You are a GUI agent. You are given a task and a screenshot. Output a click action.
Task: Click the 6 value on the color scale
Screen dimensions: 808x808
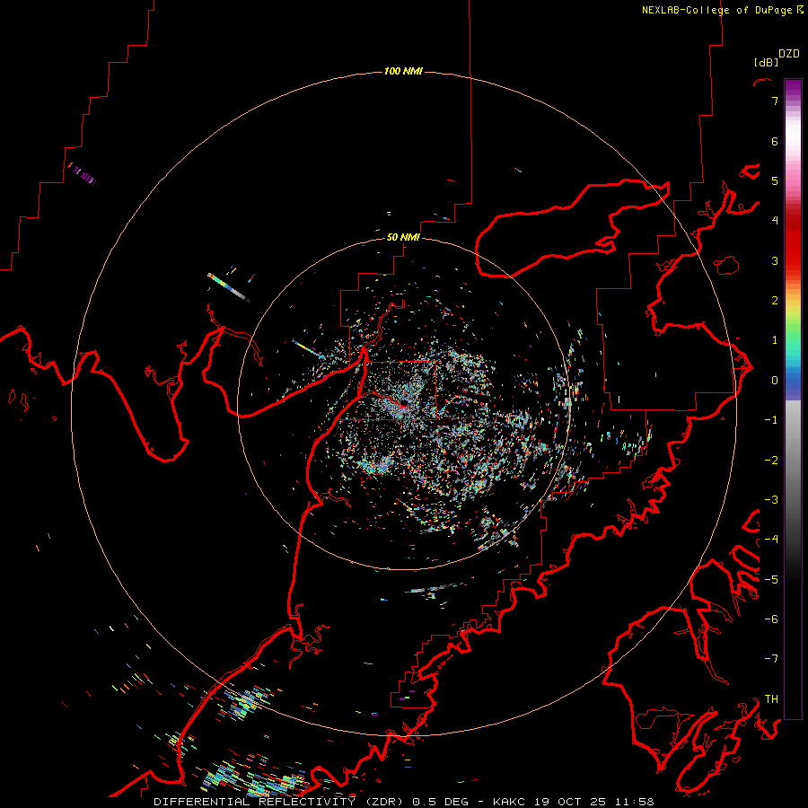[x=775, y=141]
